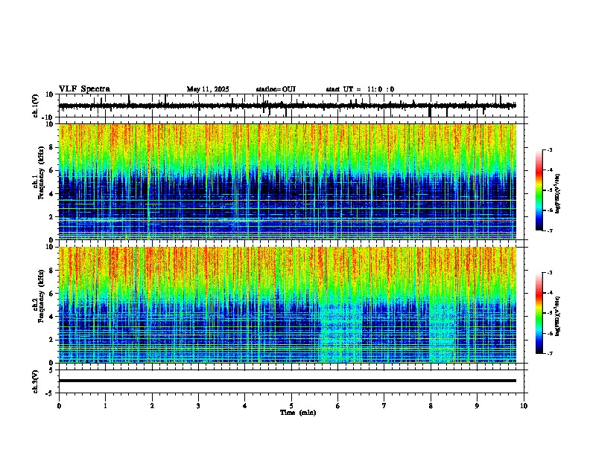Image resolution: width=590 pixels, height=455 pixels.
Task: Click the time axis tick label "7"
Action: coord(384,406)
